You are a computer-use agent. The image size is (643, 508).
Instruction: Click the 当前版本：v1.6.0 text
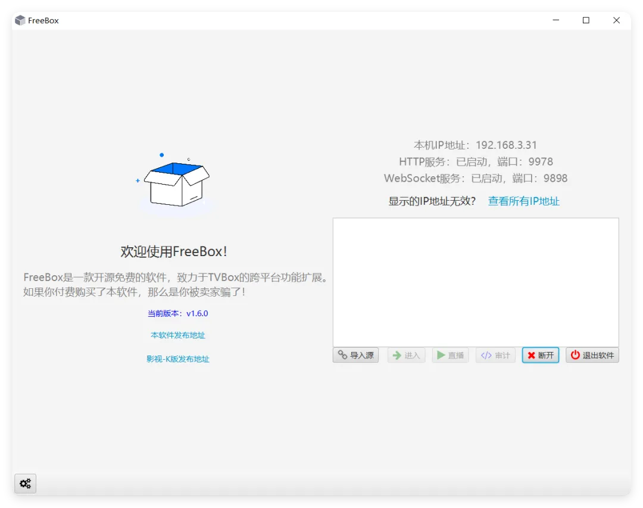[178, 313]
